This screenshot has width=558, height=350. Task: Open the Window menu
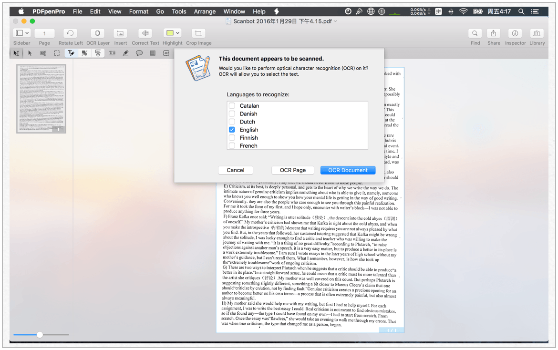234,11
